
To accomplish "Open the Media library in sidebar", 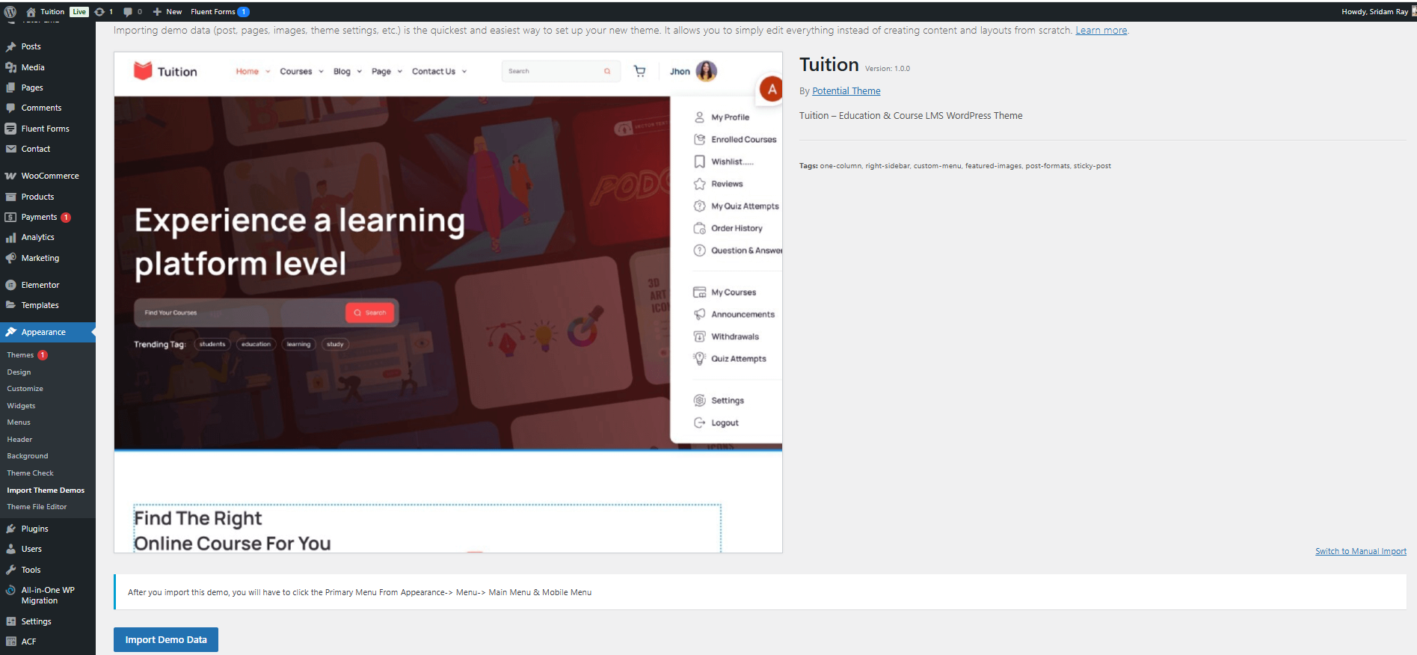I will pos(32,67).
